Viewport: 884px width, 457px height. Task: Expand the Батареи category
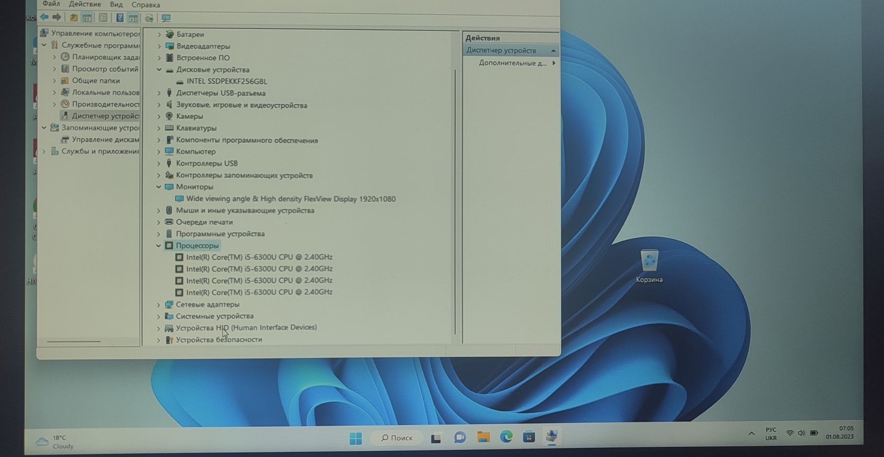point(159,35)
